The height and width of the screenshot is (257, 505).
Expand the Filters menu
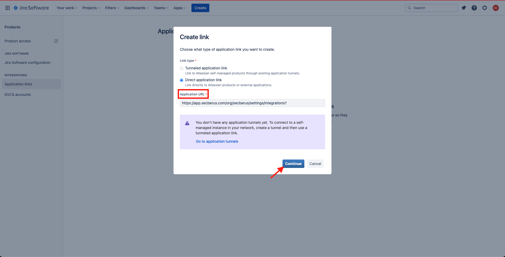click(112, 8)
